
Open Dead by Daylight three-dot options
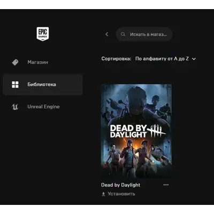pos(166,185)
